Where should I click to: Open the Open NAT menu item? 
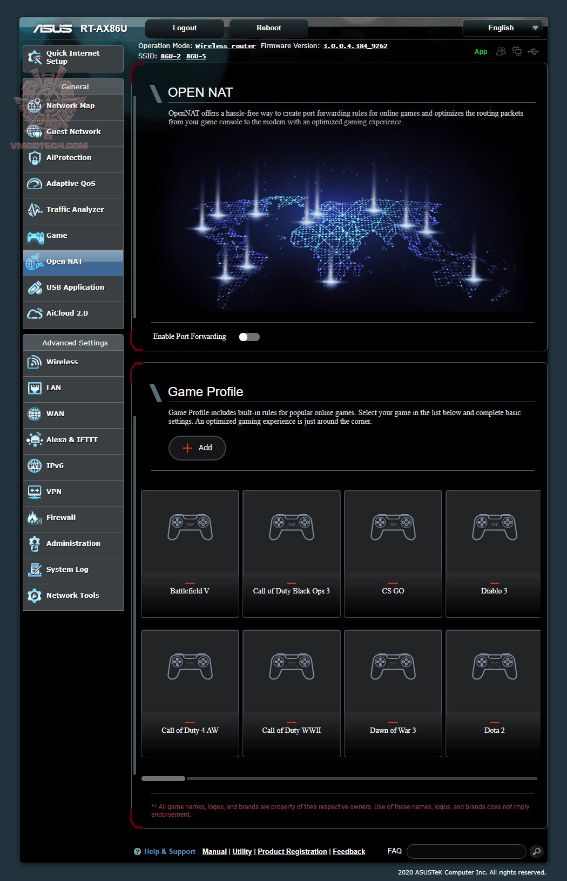point(73,262)
